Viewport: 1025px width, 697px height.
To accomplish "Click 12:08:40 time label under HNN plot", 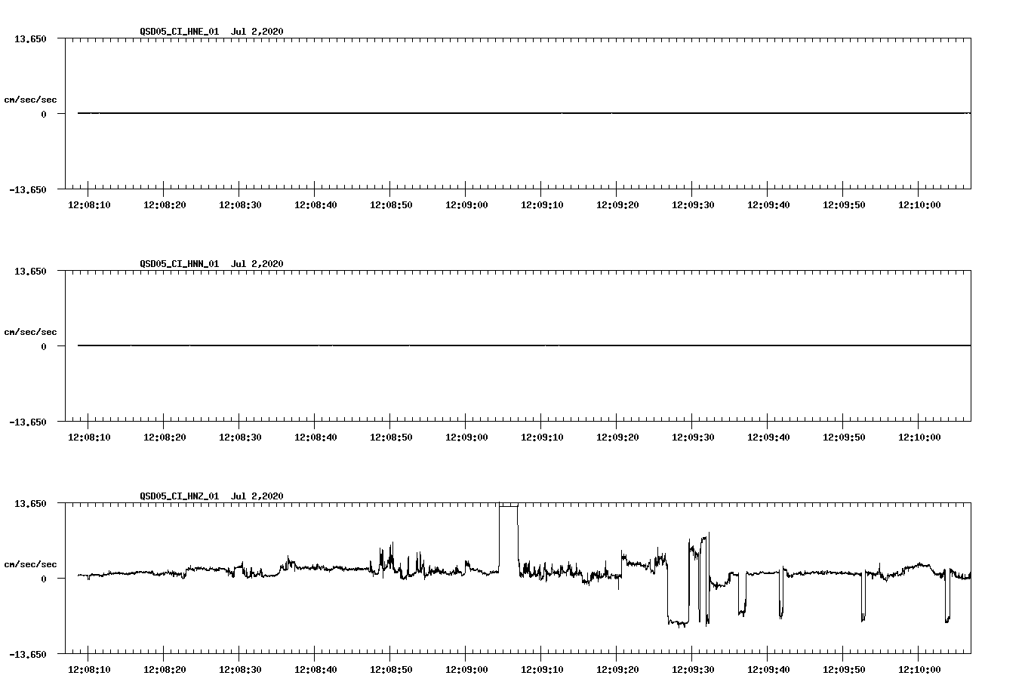I will 316,438.
